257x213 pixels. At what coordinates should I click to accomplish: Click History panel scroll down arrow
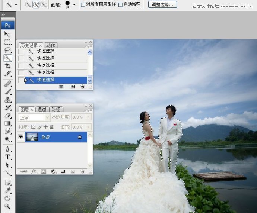[x=90, y=81]
